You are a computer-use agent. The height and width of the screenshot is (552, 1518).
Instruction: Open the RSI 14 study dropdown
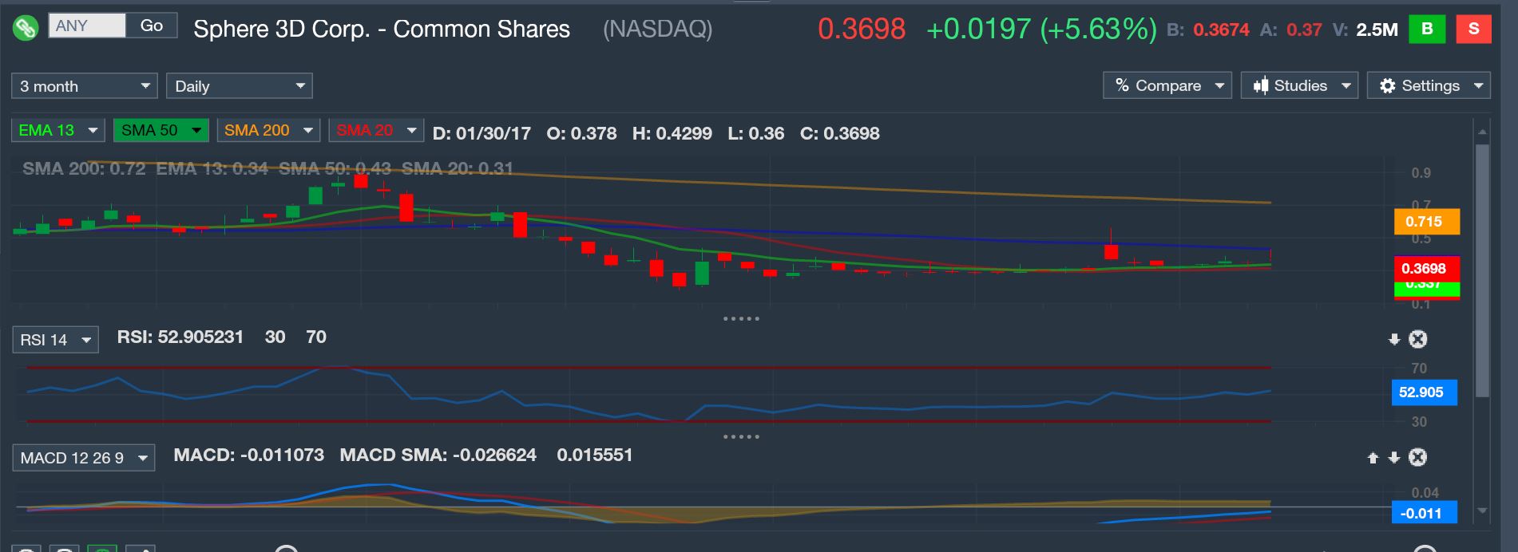[55, 340]
